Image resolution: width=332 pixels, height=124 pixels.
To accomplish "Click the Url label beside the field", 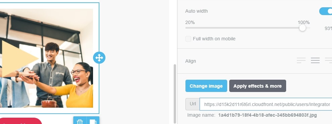I will (x=193, y=104).
